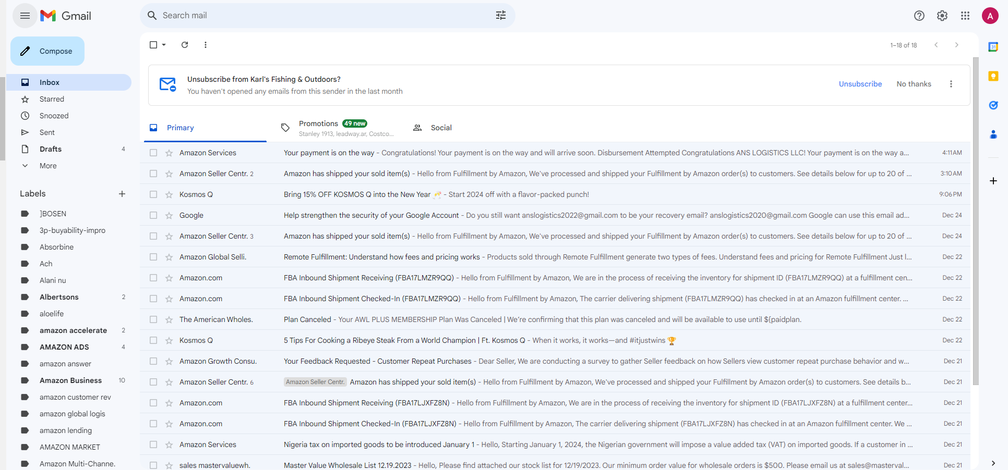1008x470 pixels.
Task: Refresh the inbox
Action: pos(185,45)
